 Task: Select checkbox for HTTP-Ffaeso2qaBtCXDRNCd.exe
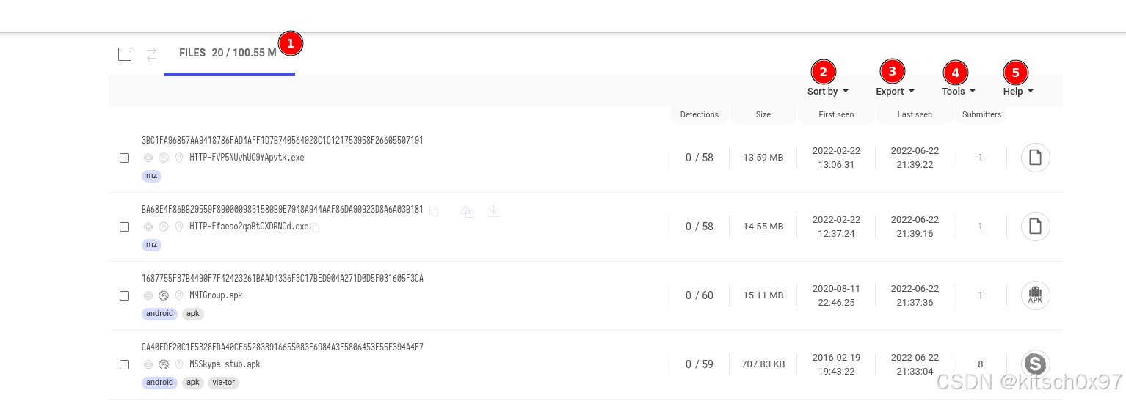coord(125,227)
